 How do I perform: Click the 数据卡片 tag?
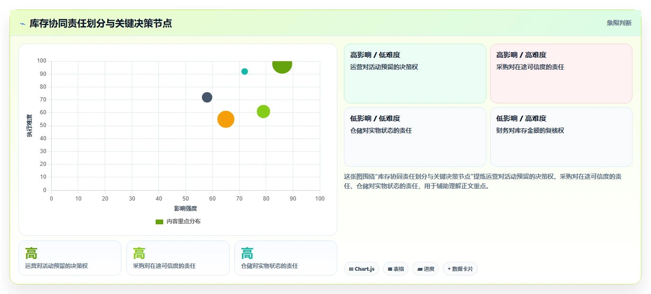tap(460, 269)
